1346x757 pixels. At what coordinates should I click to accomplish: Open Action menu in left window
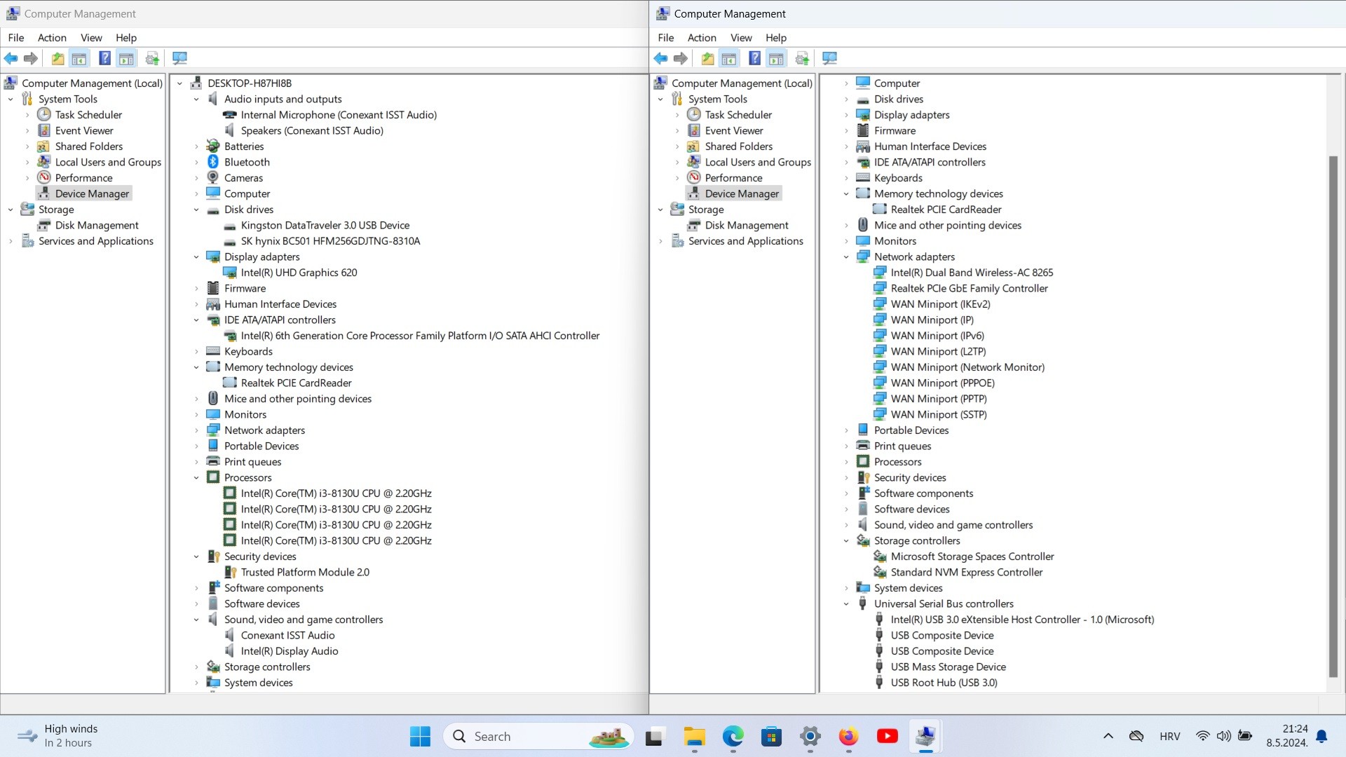pos(52,38)
